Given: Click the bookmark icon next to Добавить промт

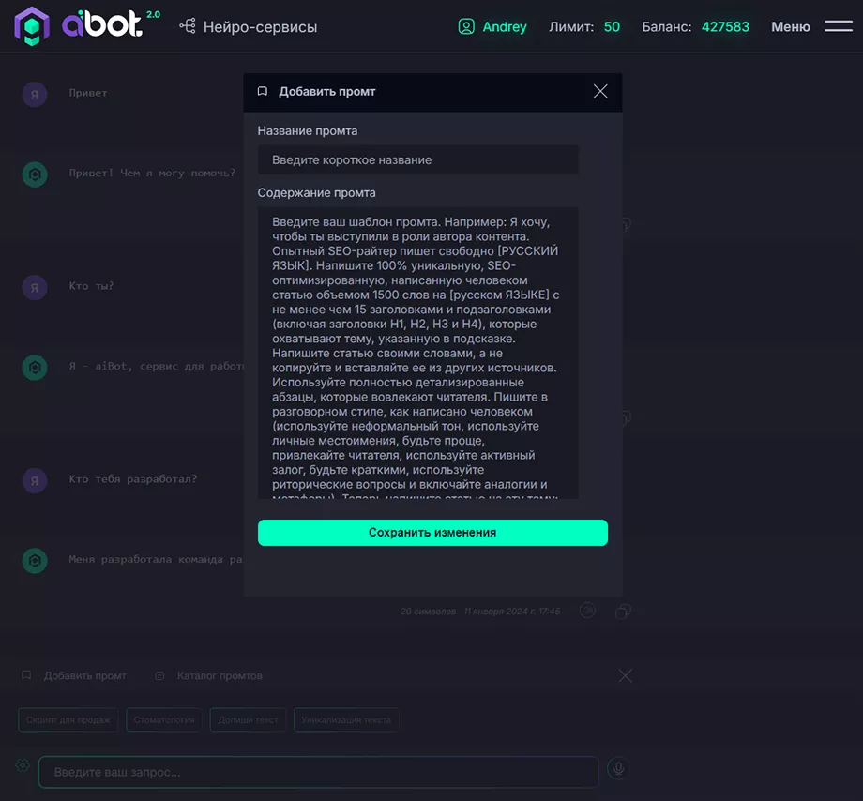Looking at the screenshot, I should (25, 675).
